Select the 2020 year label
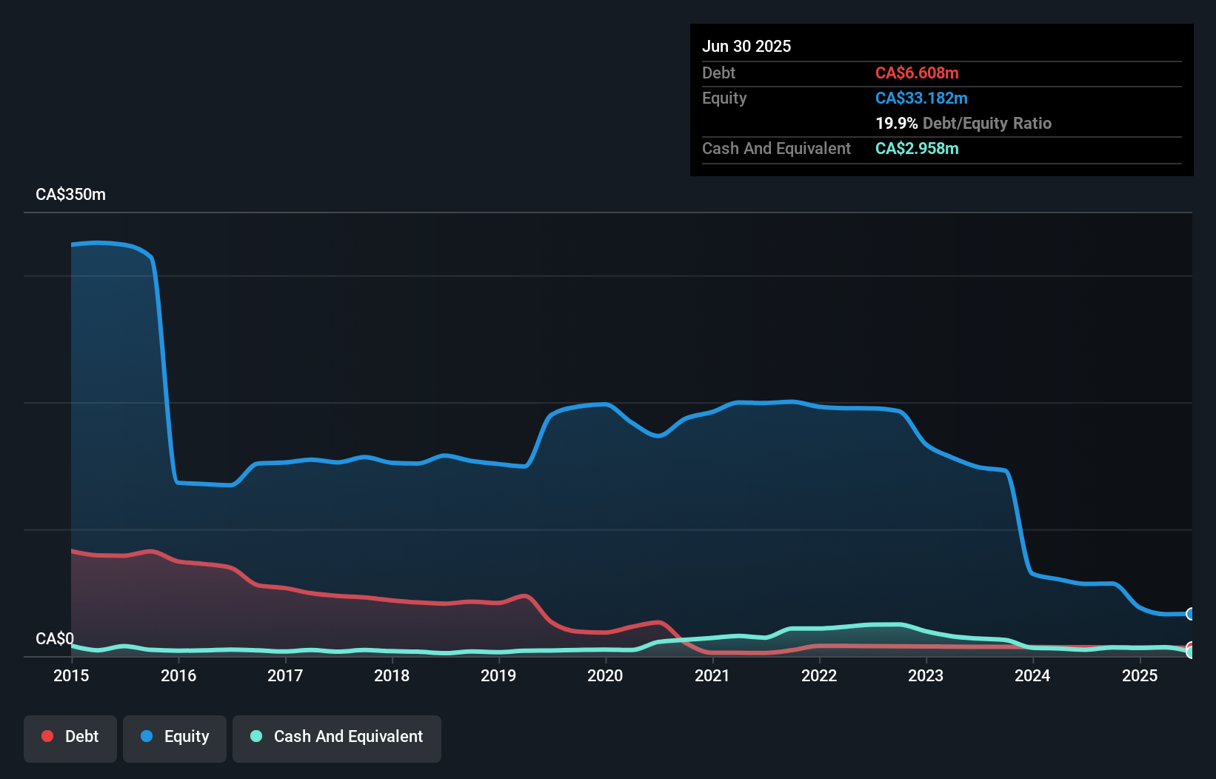Viewport: 1216px width, 779px height. [x=605, y=675]
